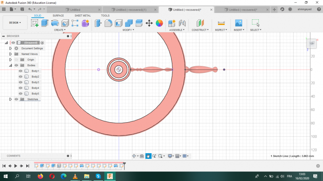Hide Body1 using its eye icon
This screenshot has width=323, height=181.
21,71
